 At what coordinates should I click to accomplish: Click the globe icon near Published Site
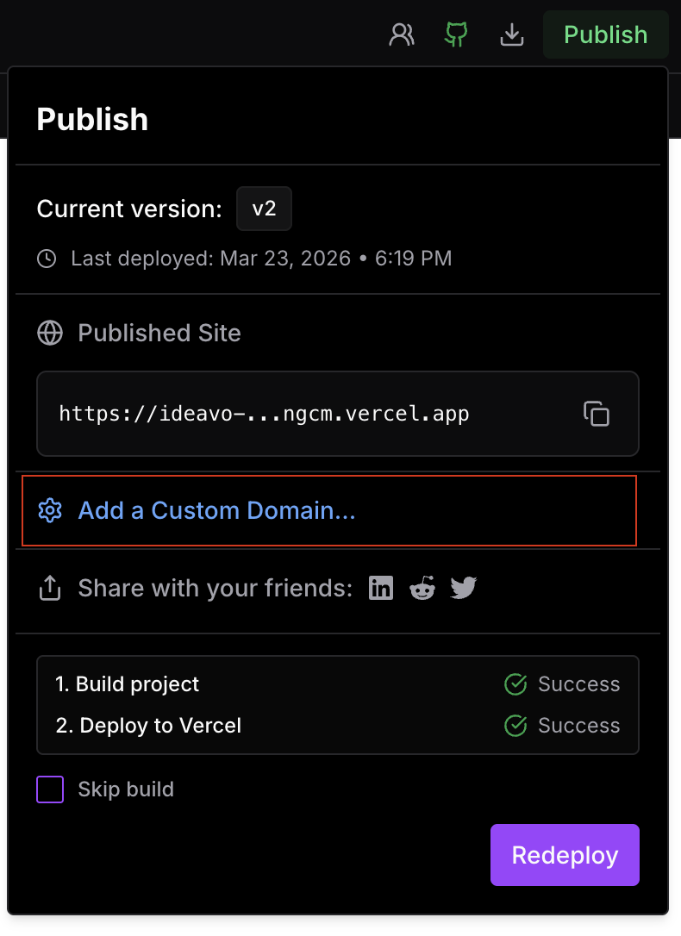[50, 334]
